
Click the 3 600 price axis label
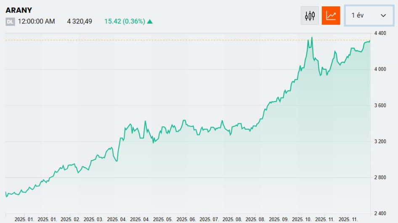coord(380,105)
